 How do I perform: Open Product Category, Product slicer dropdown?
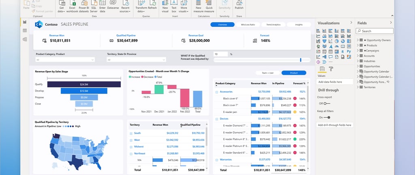[65, 60]
